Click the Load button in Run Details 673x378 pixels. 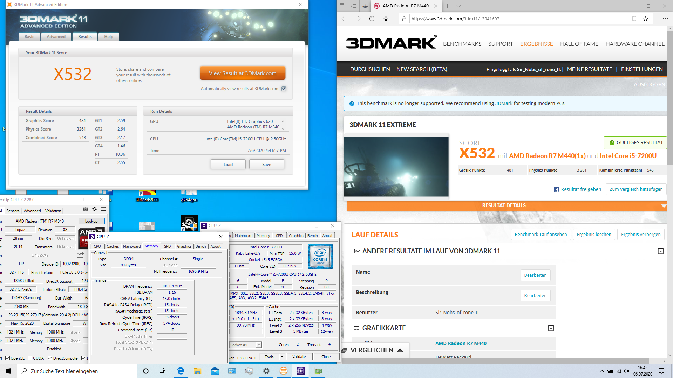point(228,164)
